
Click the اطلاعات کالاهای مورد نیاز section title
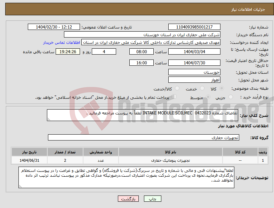(243, 126)
